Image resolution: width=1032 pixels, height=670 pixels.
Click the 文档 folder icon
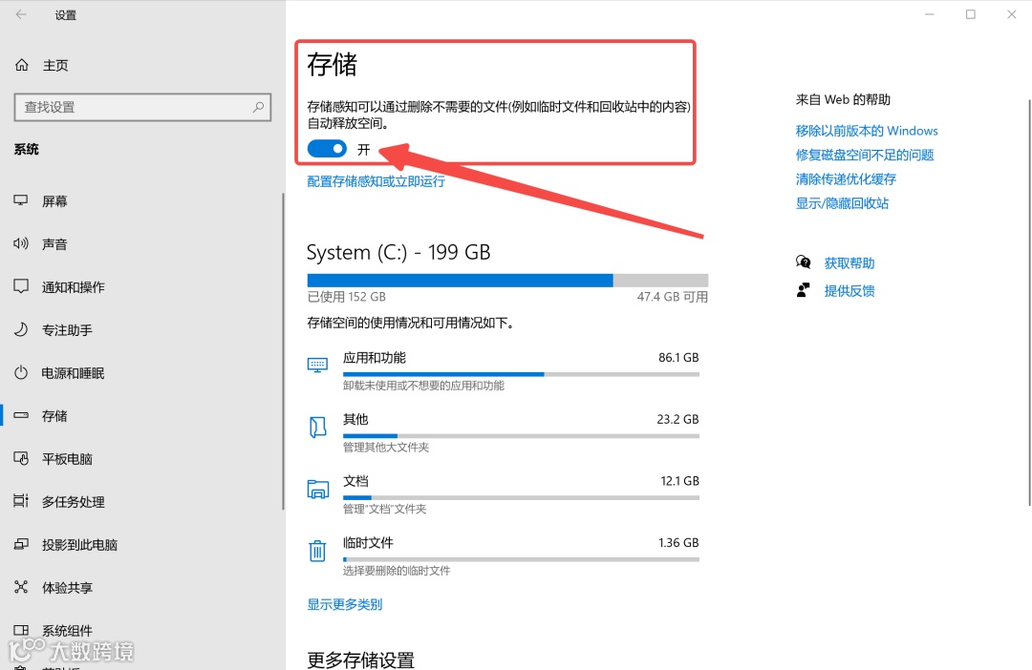click(x=317, y=490)
